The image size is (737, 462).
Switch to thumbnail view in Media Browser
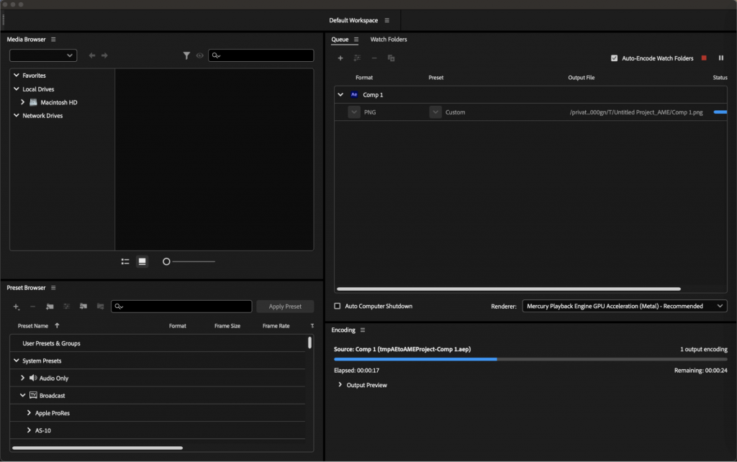click(142, 261)
